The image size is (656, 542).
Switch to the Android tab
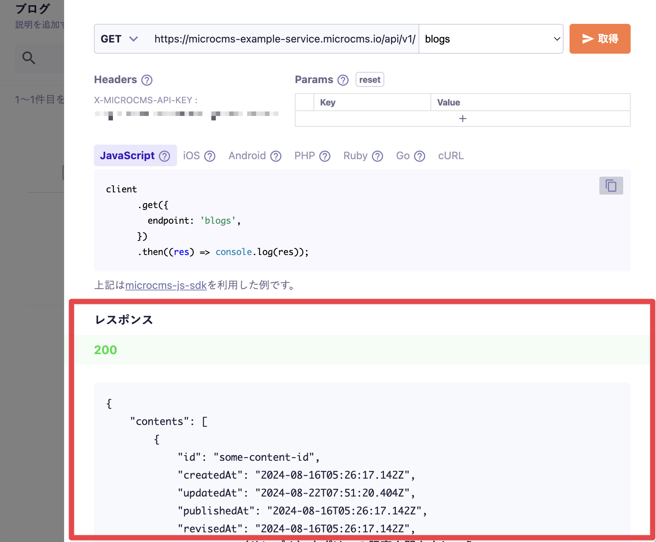pos(247,155)
